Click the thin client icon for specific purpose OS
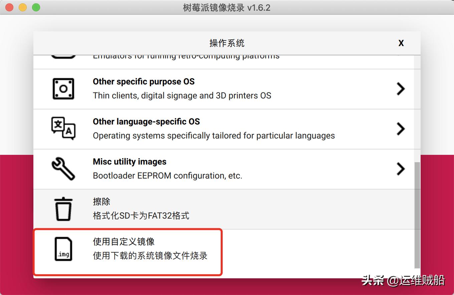The height and width of the screenshot is (295, 454). pyautogui.click(x=63, y=88)
